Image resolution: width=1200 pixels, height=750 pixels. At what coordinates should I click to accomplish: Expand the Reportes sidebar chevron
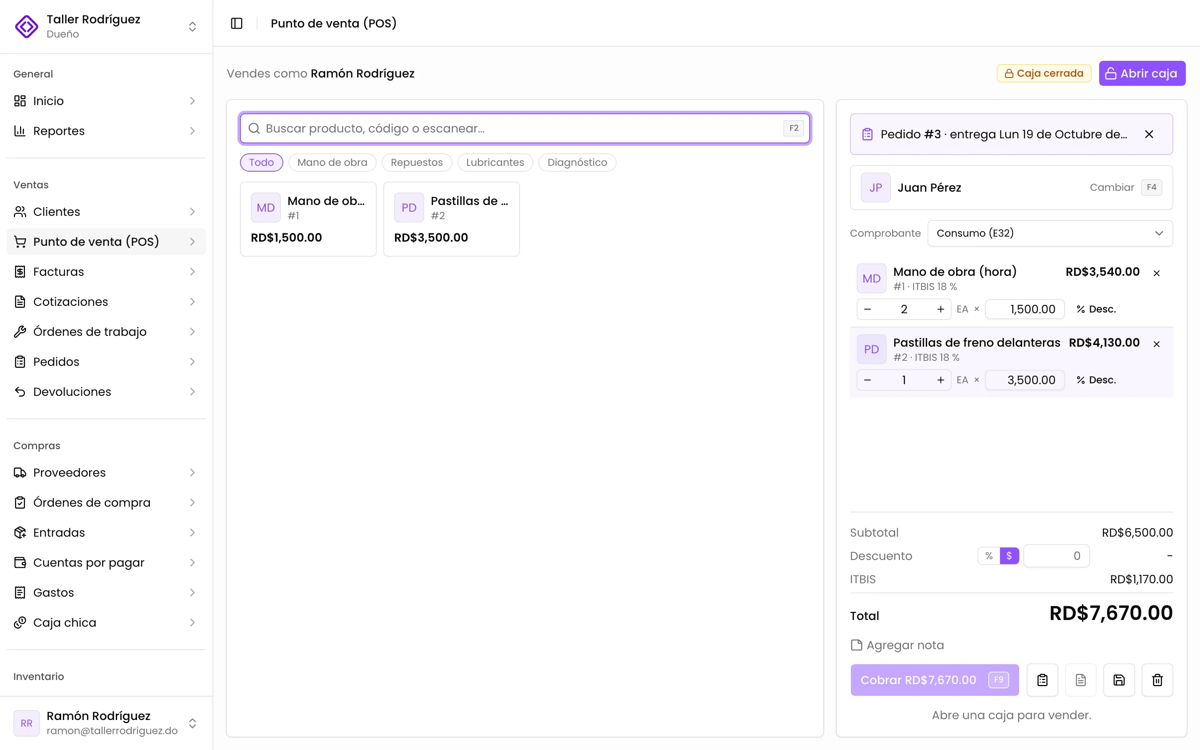click(x=192, y=131)
